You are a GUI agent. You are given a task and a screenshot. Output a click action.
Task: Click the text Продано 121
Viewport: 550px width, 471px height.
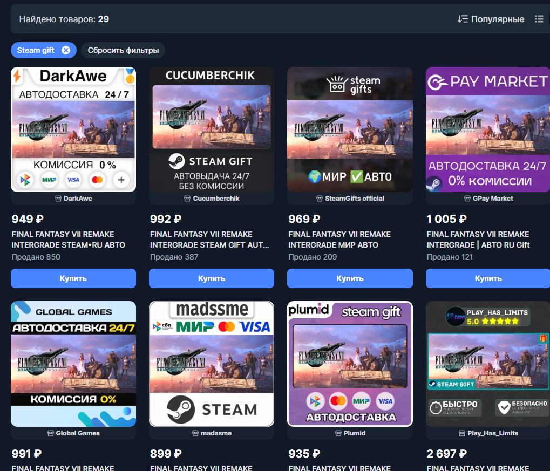450,257
